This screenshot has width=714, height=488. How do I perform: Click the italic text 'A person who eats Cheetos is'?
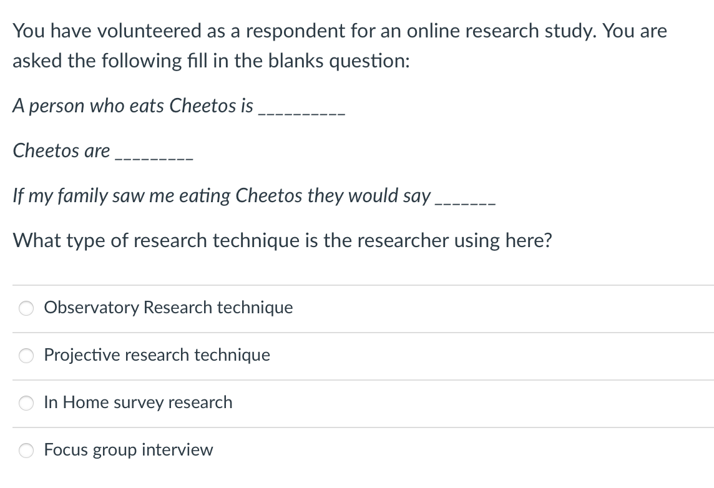(133, 106)
